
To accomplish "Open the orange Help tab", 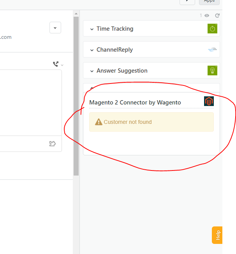I will coord(217,235).
